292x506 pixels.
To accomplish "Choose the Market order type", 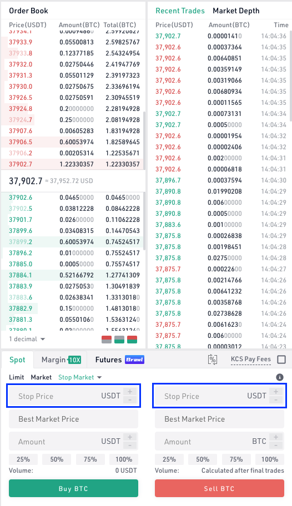I will click(x=41, y=377).
